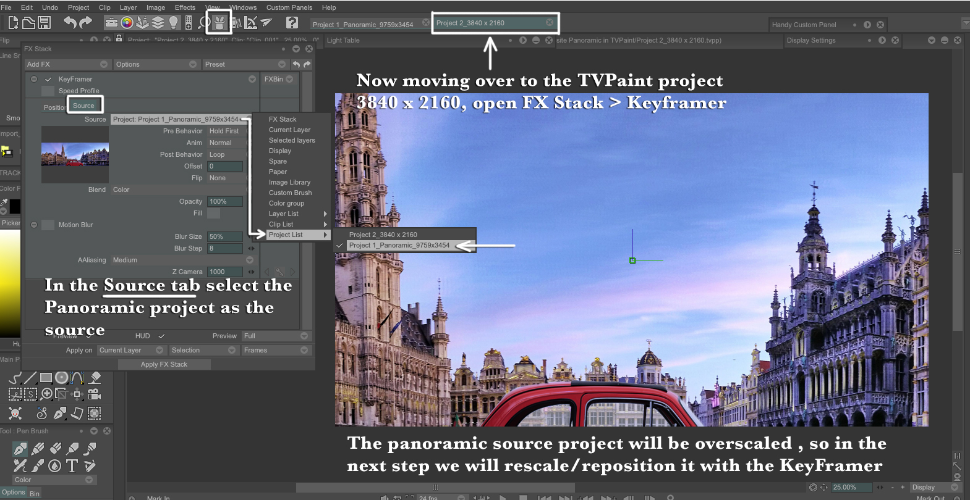This screenshot has height=500, width=970.
Task: Open the FXBin dropdown
Action: click(x=279, y=79)
